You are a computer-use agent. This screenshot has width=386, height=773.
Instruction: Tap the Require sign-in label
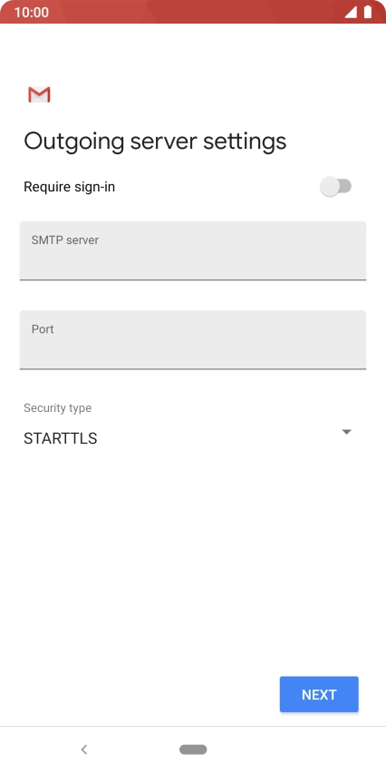coord(70,187)
